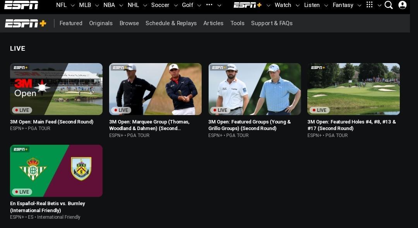418x228 pixels.
Task: Open 3M Open: Featured Groups title link
Action: coord(250,125)
